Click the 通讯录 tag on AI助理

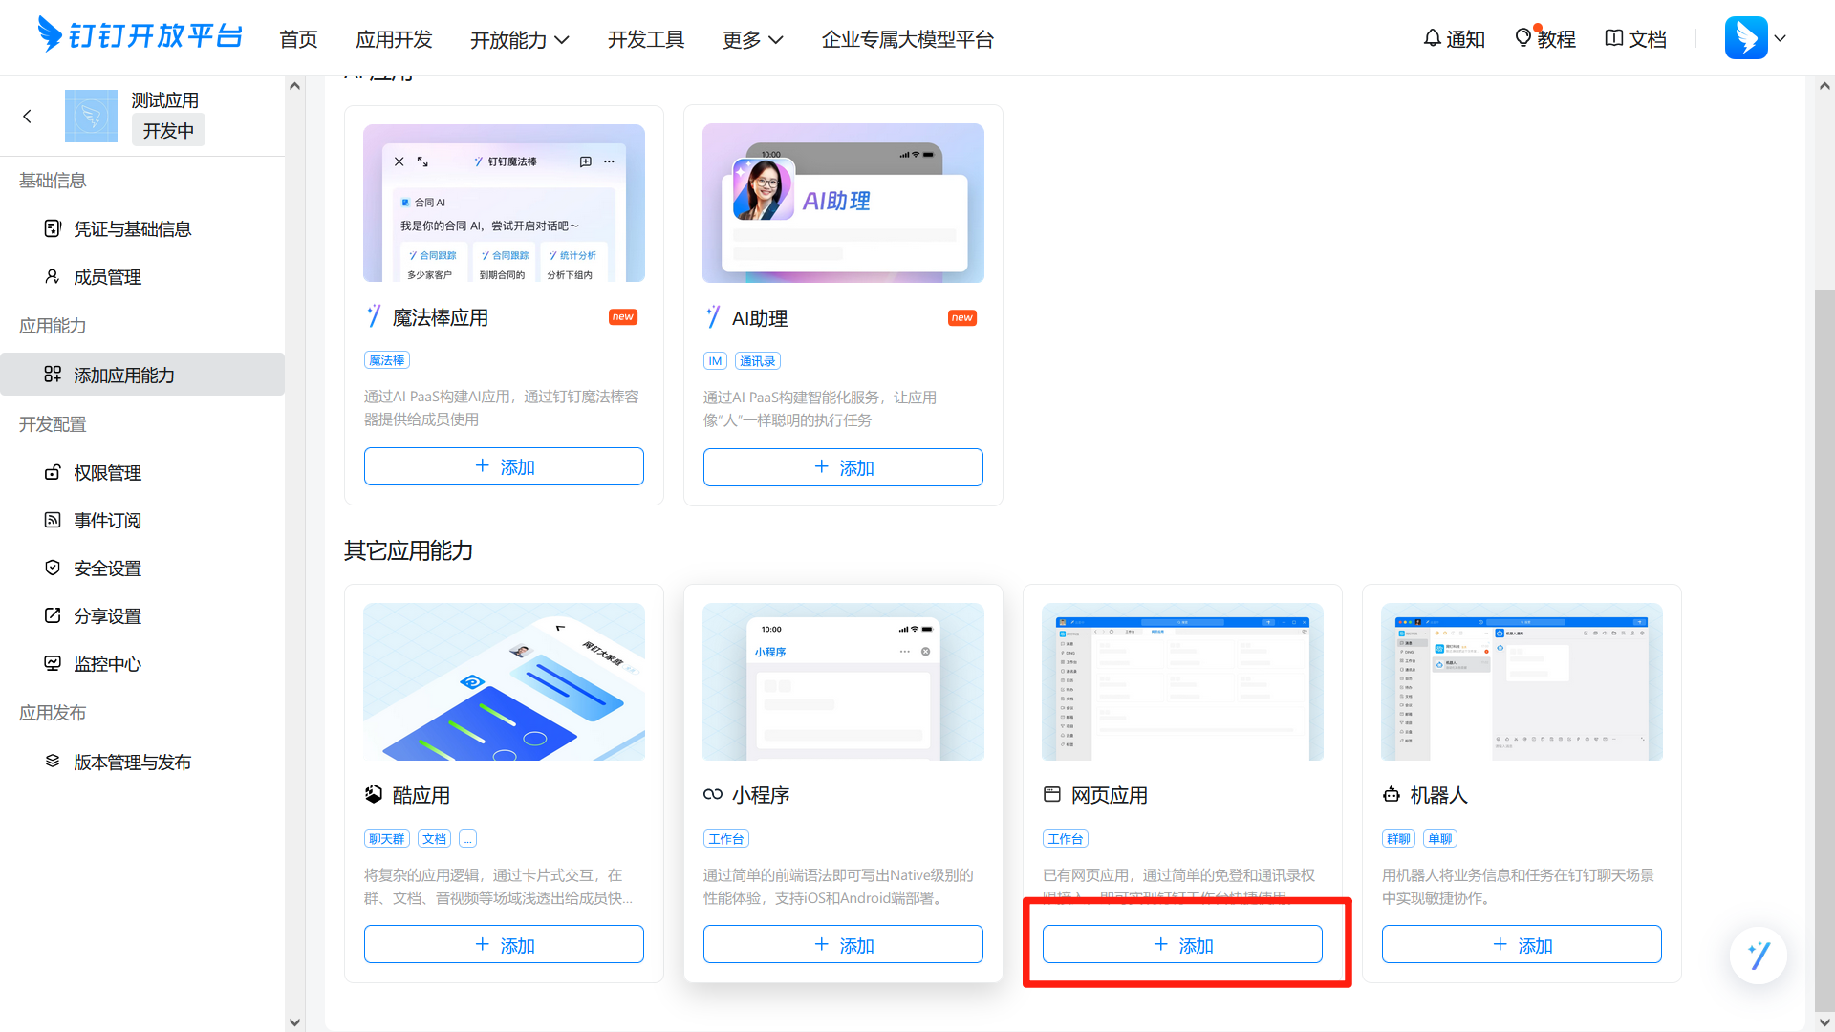(x=758, y=361)
